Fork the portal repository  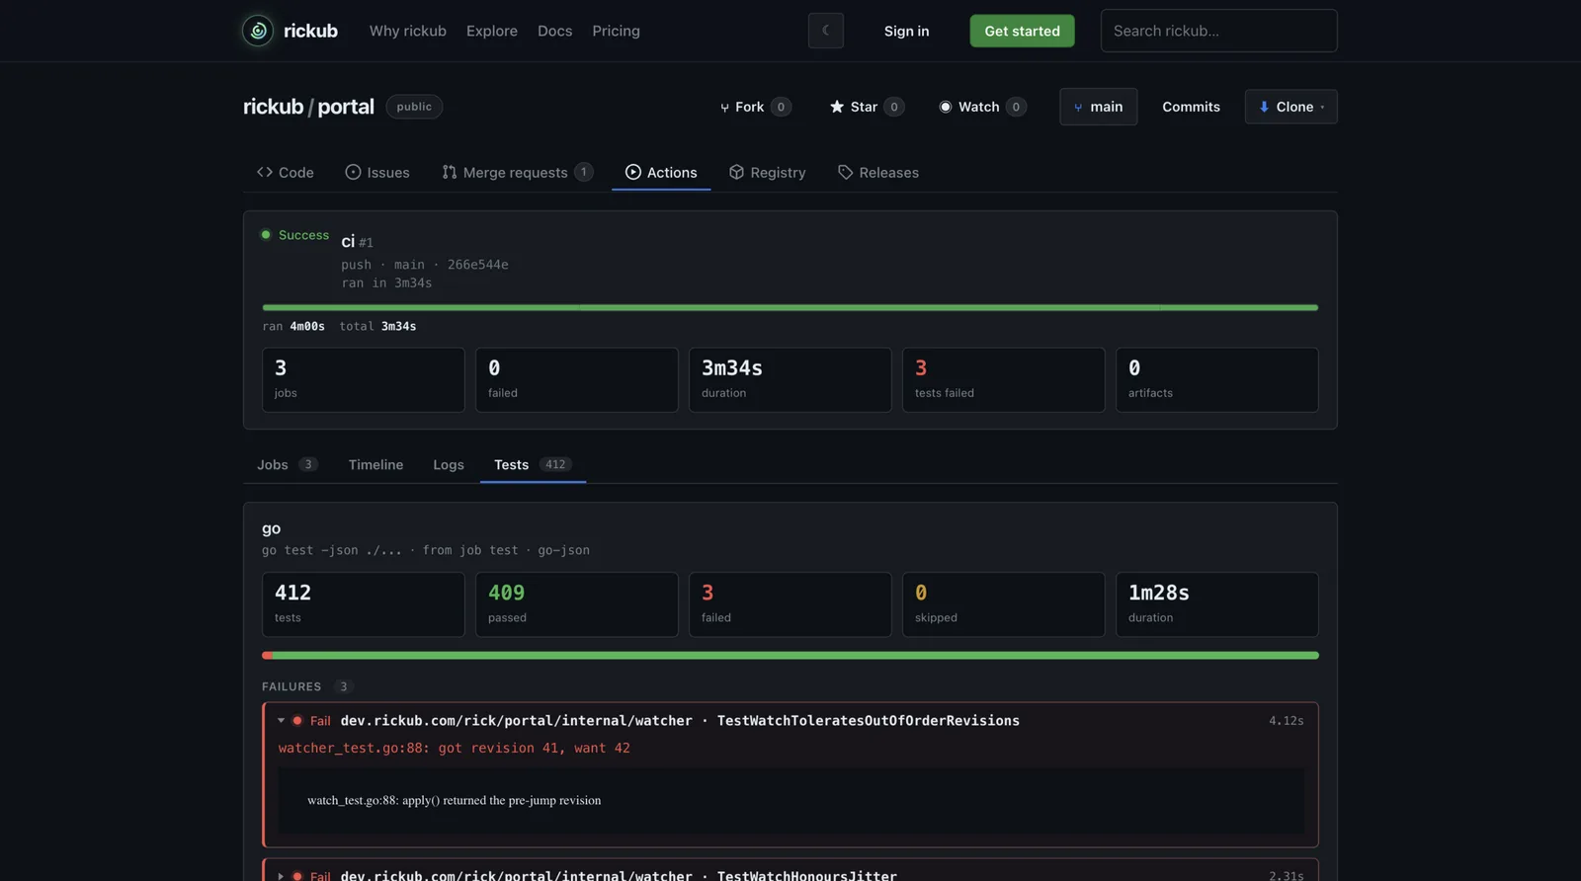[755, 107]
